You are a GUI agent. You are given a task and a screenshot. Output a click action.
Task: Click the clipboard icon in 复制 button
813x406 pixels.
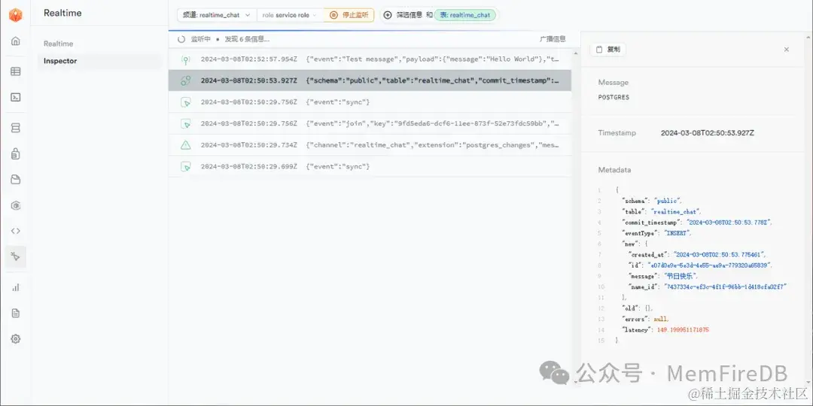pos(599,50)
